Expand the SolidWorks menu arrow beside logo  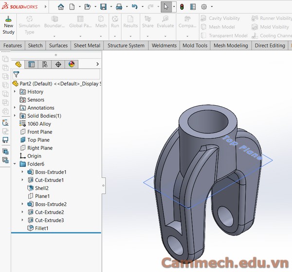point(45,7)
